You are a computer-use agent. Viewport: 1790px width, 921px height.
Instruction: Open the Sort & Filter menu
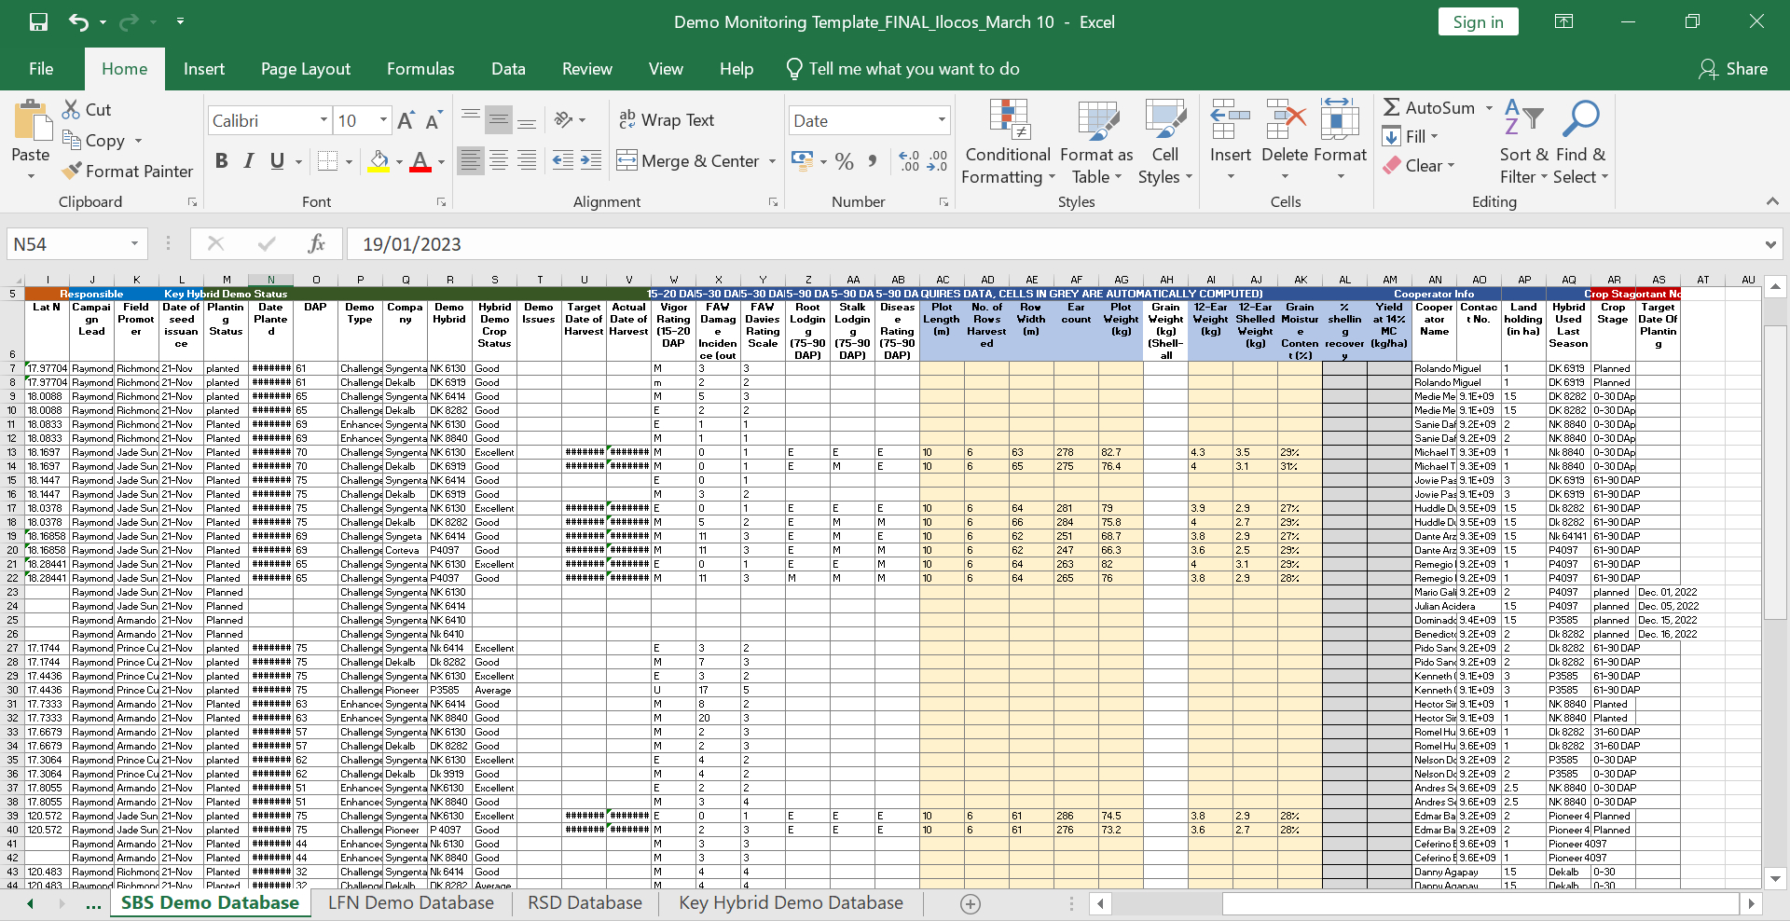pyautogui.click(x=1524, y=142)
